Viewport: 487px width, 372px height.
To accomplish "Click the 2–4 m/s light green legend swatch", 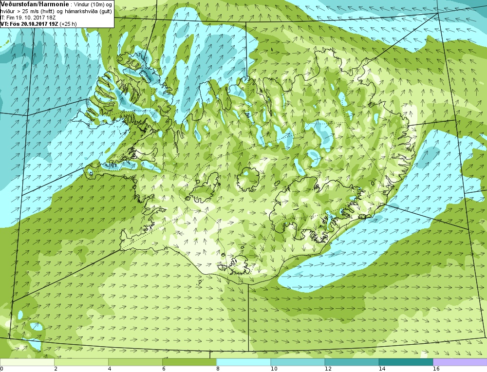I will 81,362.
